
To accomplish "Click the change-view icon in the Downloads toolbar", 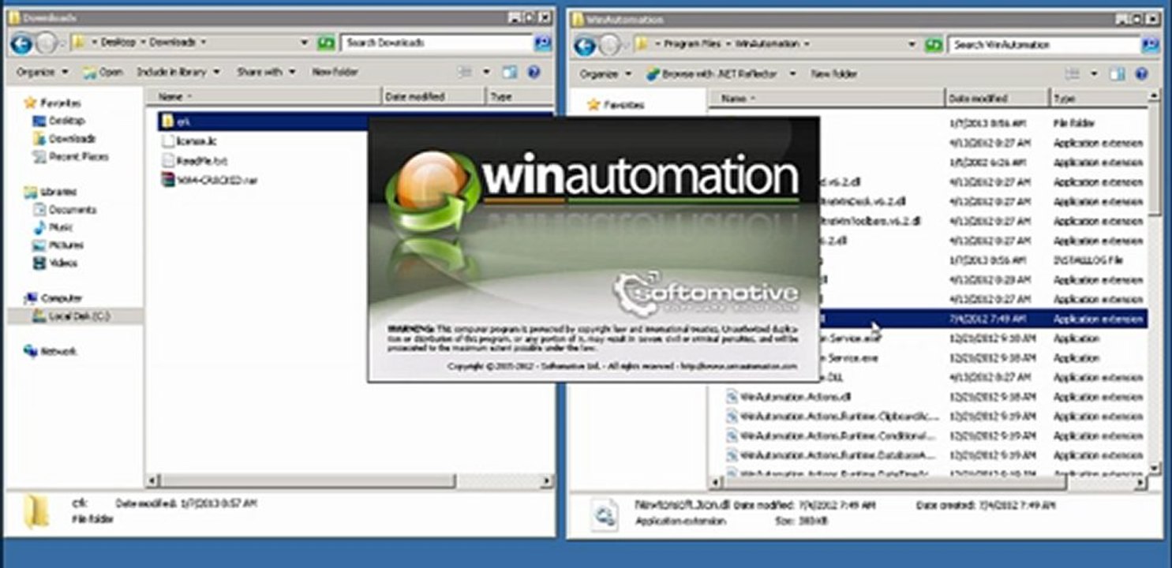I will coord(465,72).
